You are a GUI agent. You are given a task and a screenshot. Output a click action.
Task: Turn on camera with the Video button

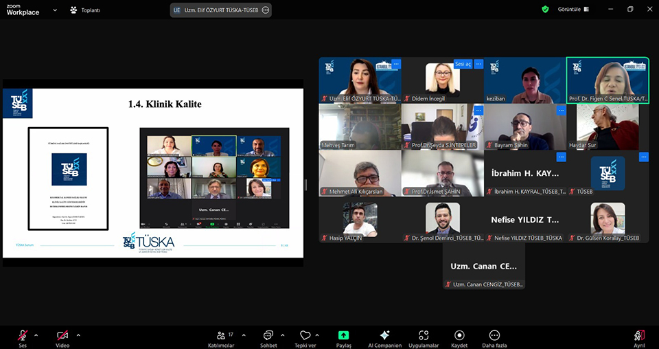coord(62,336)
